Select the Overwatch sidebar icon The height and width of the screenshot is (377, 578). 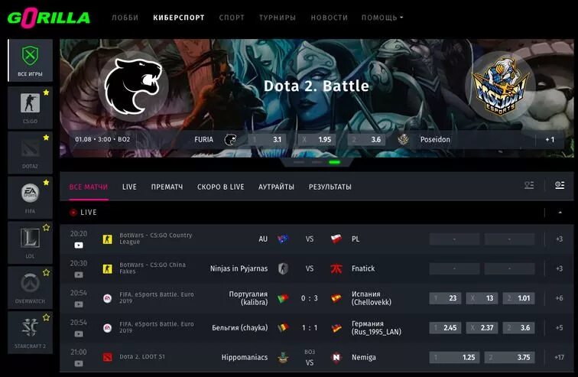click(x=31, y=284)
